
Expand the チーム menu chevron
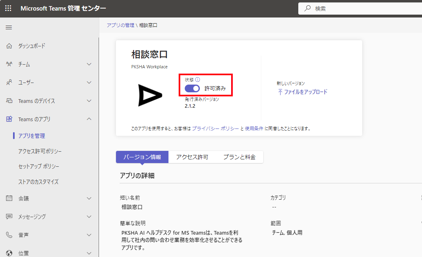(x=89, y=64)
